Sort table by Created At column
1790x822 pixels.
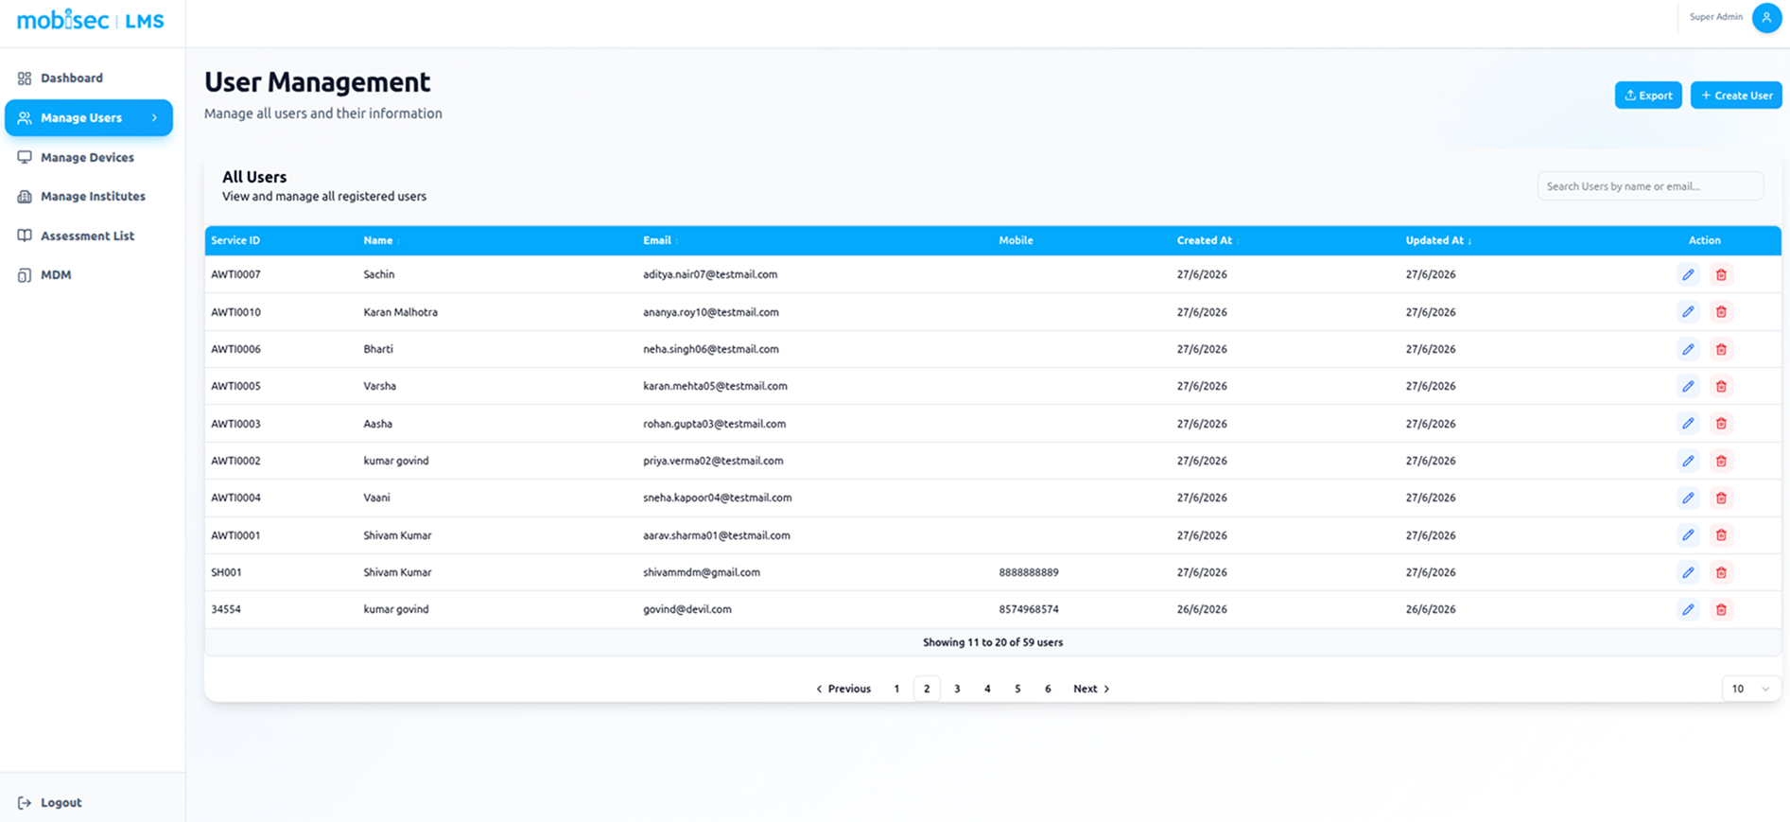pos(1208,240)
